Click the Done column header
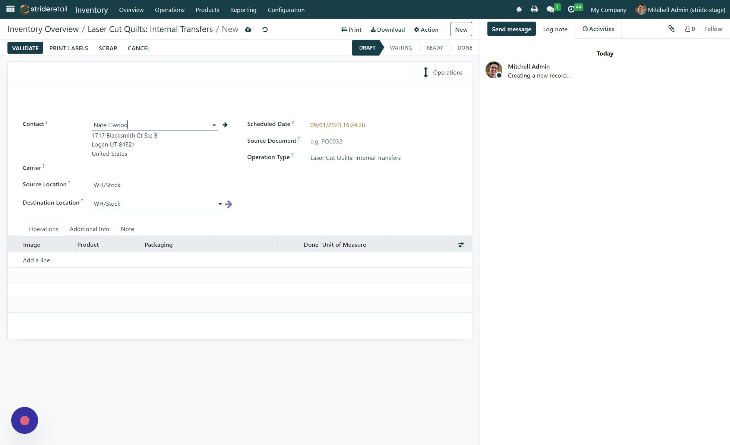This screenshot has width=730, height=445. 298,244
